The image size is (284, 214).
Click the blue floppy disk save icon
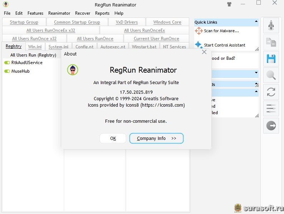[x=271, y=59]
